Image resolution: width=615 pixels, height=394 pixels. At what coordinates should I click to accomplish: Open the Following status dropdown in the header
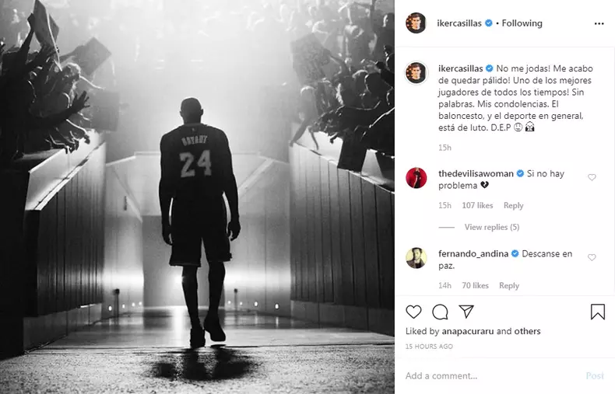click(x=522, y=23)
